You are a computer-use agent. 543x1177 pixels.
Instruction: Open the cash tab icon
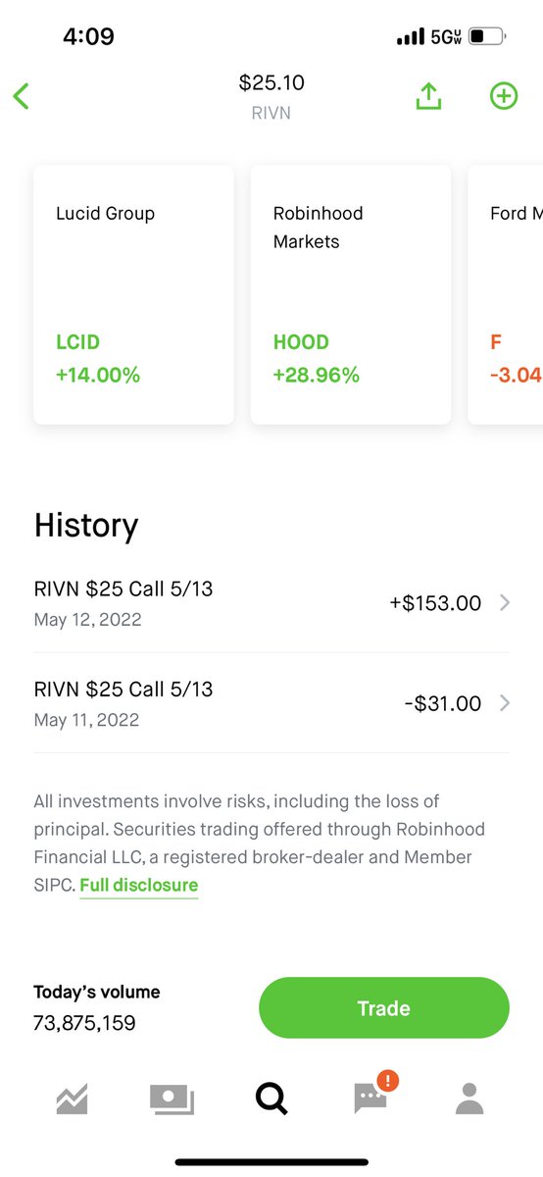click(x=172, y=1100)
